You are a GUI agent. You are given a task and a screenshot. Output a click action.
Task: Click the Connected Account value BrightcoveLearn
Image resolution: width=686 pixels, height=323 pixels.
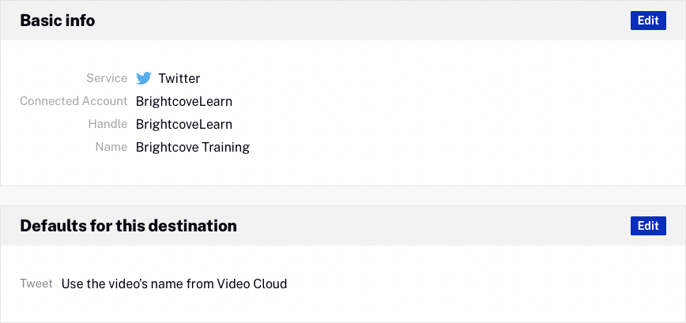(184, 101)
